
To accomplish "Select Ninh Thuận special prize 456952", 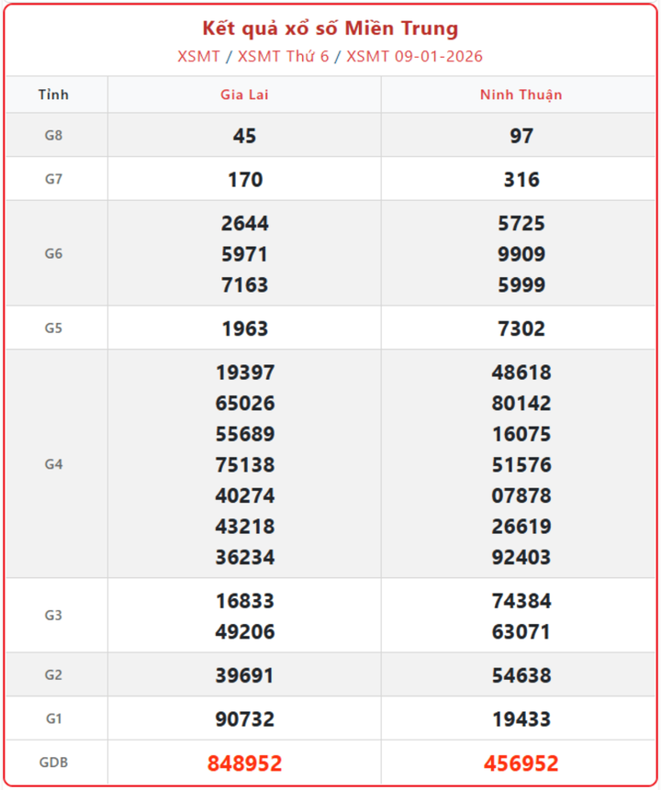I will click(x=521, y=763).
